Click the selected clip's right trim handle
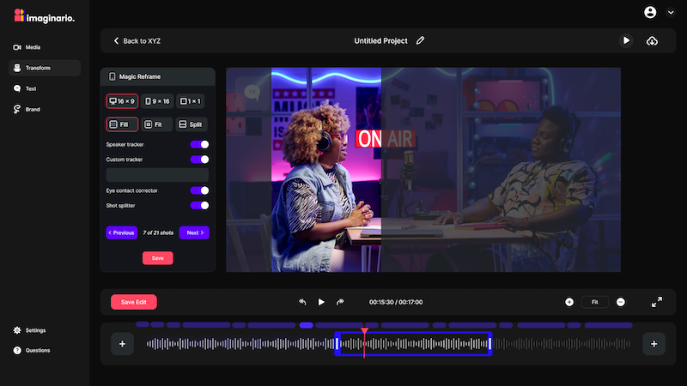The image size is (687, 386). coord(489,344)
